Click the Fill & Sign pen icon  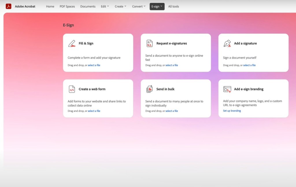pyautogui.click(x=72, y=43)
